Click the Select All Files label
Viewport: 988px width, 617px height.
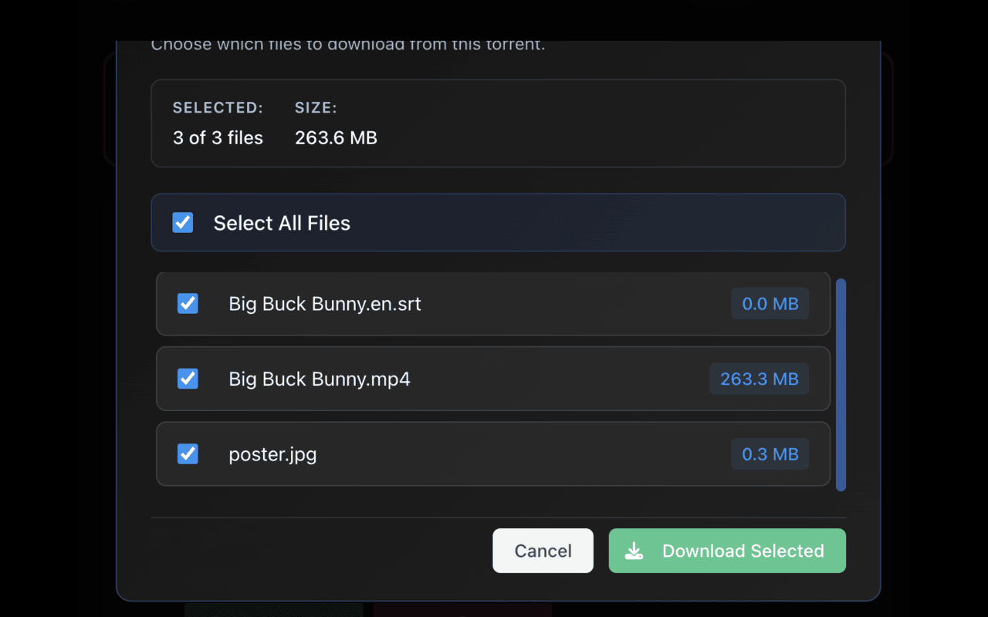282,223
